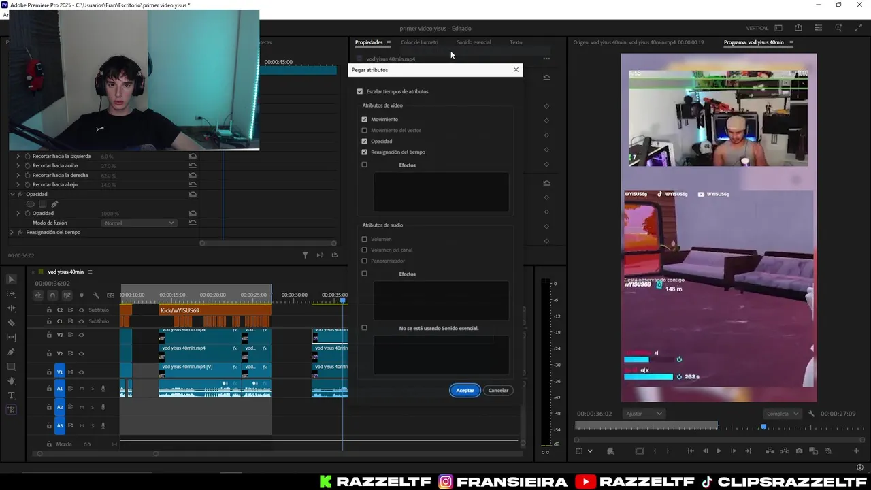Image resolution: width=871 pixels, height=490 pixels.
Task: Open Propiedades panel hamburger menu
Action: [389, 42]
